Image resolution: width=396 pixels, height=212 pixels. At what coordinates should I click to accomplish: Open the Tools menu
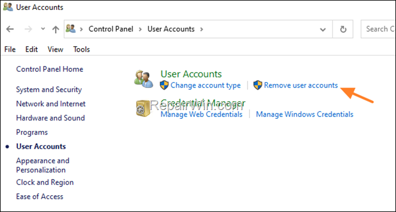coord(81,49)
